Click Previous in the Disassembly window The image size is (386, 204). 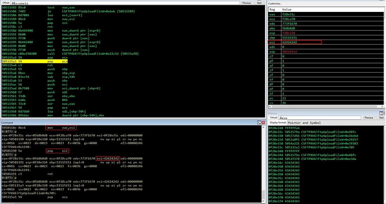click(x=246, y=3)
